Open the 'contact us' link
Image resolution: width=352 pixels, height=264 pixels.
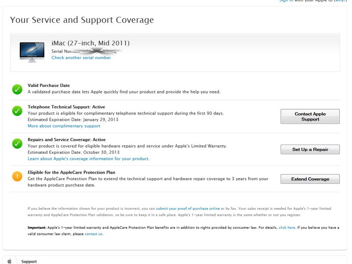click(x=93, y=234)
